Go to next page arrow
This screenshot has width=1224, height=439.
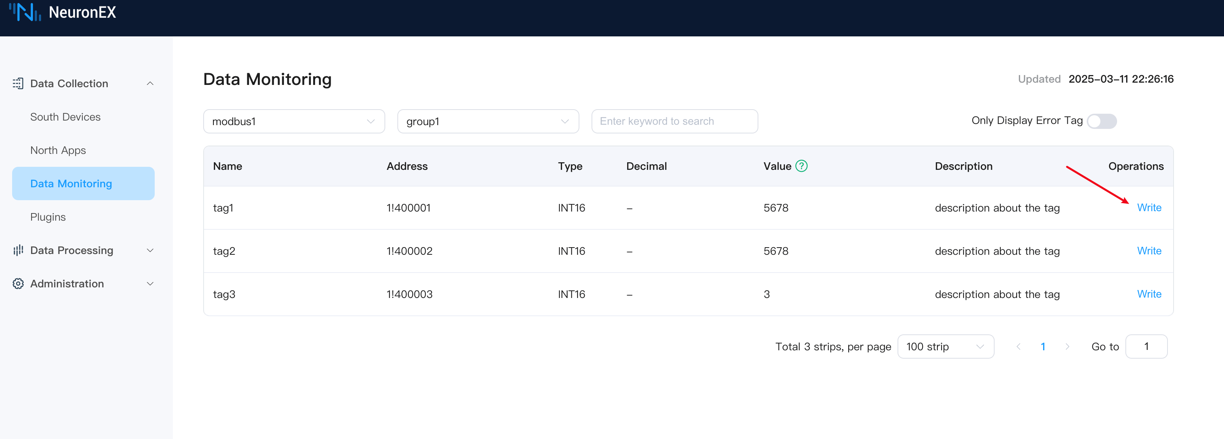click(1067, 346)
